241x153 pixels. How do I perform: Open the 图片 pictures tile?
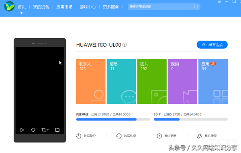pyautogui.click(x=152, y=81)
